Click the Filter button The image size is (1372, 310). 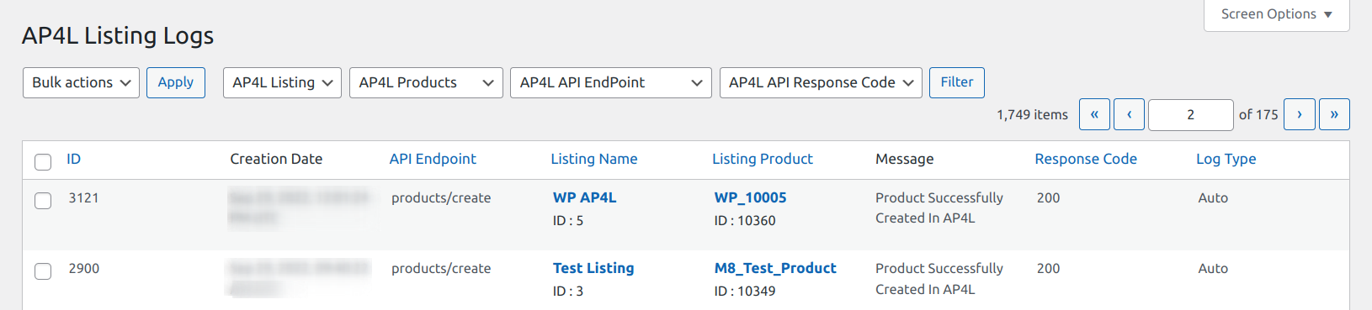(957, 82)
